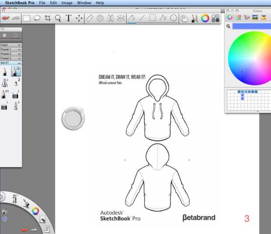The width and height of the screenshot is (271, 234).
Task: Select the Zoom magnifier tool in toolbar
Action: coord(58,18)
